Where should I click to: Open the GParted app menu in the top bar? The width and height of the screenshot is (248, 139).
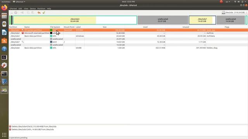(19, 2)
